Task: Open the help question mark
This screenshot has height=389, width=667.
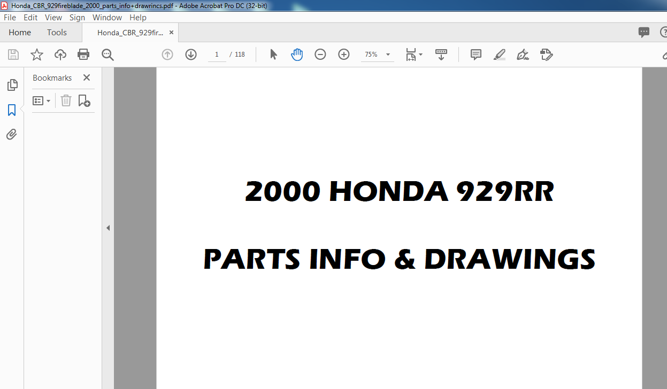Action: [x=663, y=33]
